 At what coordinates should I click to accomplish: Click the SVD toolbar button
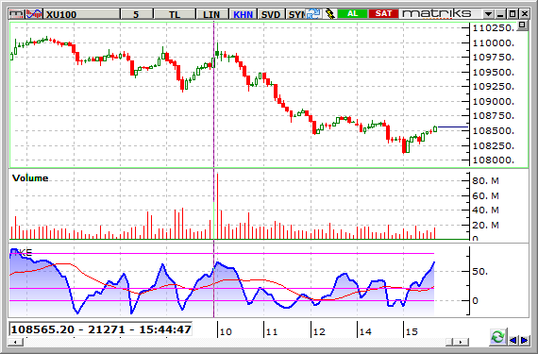[271, 14]
